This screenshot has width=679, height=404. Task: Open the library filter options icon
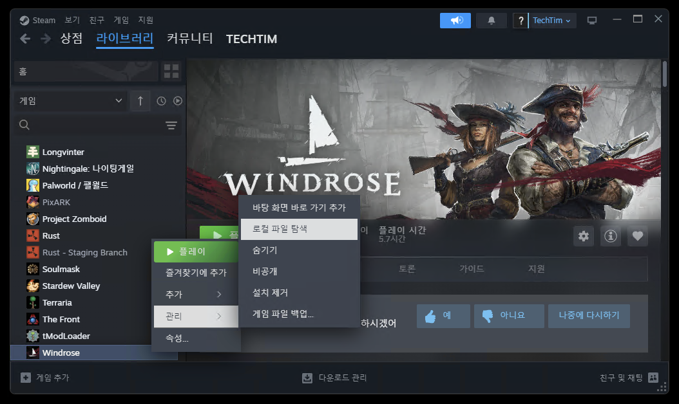click(x=171, y=125)
